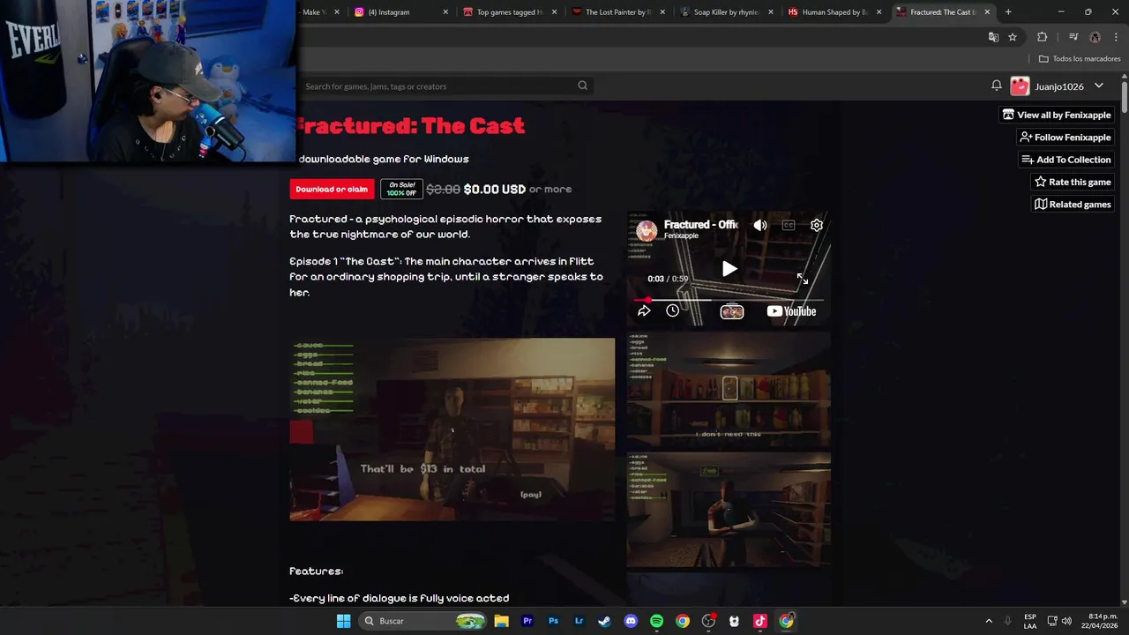
Task: Follow Fenixapple
Action: 1065,137
